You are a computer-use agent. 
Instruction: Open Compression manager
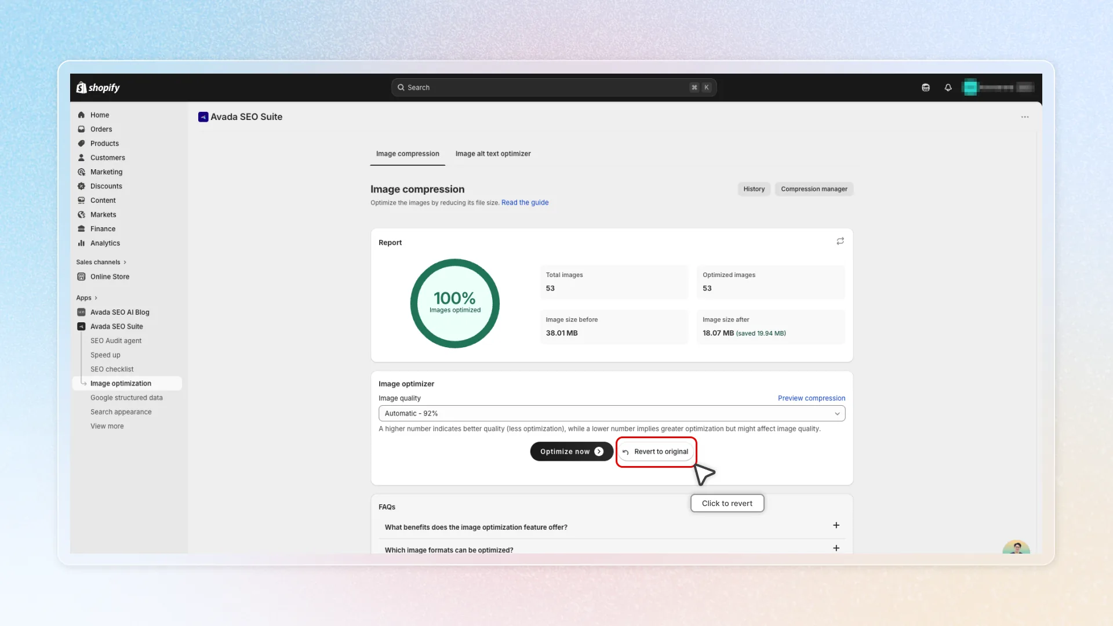pyautogui.click(x=814, y=189)
